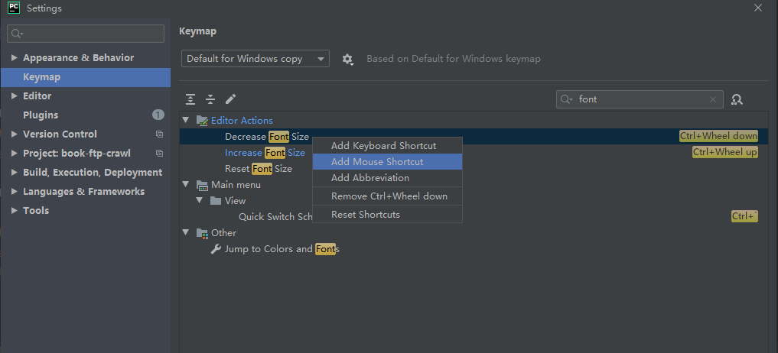
Task: Click the 'Keymap' page heading
Action: 197,31
